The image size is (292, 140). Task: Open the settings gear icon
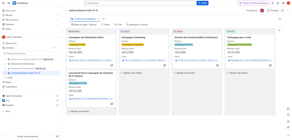coord(283,3)
